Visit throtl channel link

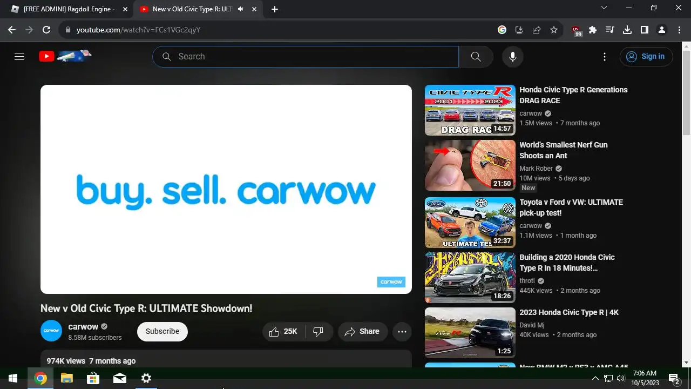click(x=527, y=281)
